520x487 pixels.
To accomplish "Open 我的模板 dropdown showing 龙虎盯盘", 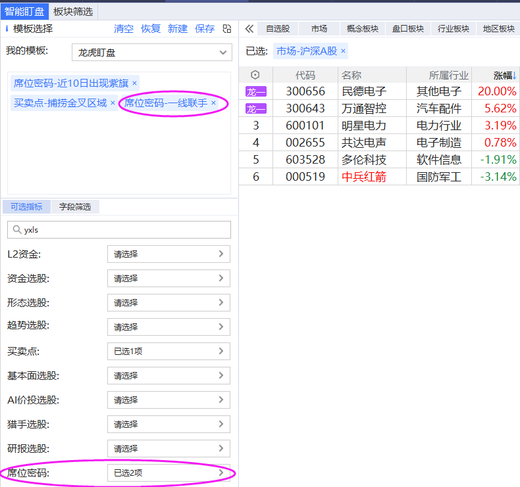I will (x=152, y=53).
